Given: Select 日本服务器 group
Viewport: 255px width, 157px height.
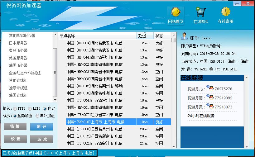Looking at the screenshot, I should point(18,43).
